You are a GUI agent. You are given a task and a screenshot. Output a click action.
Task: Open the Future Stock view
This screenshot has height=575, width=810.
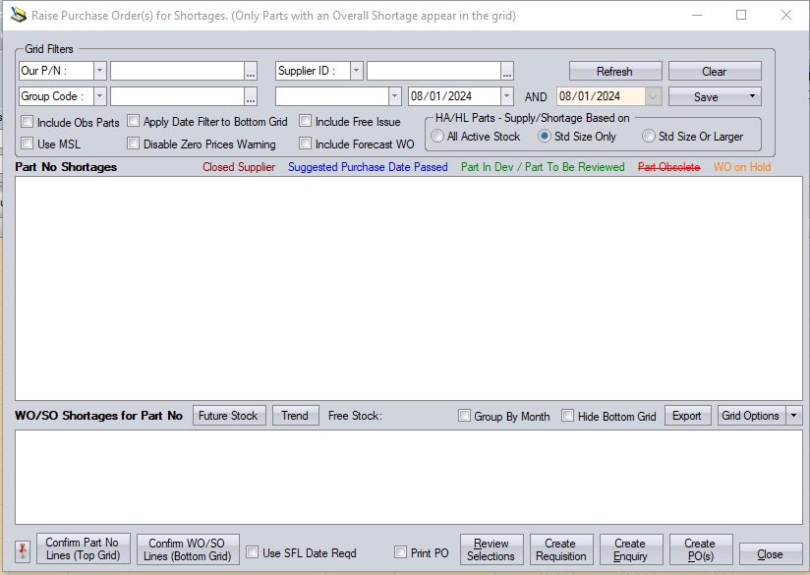tap(228, 416)
